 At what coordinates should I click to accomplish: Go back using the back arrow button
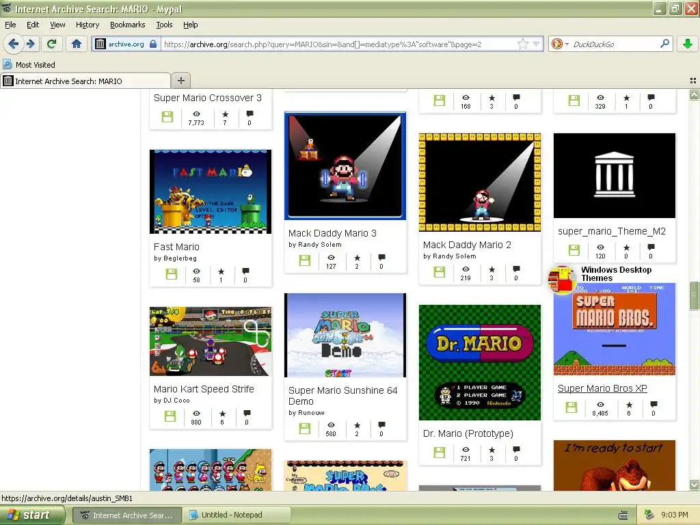pyautogui.click(x=14, y=44)
